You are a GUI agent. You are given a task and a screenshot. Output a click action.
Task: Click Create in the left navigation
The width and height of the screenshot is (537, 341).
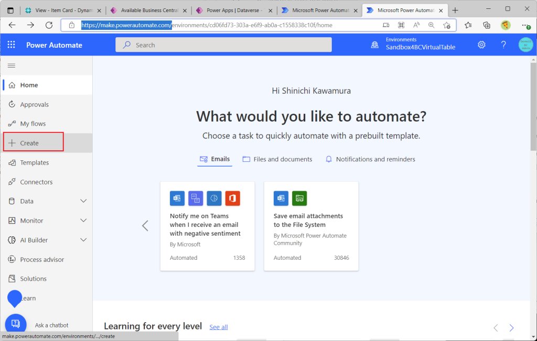[x=46, y=143]
